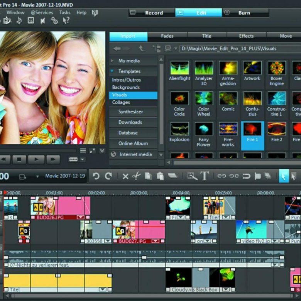This screenshot has height=301, width=301.
Task: Navigate up one folder level
Action: tap(142, 49)
